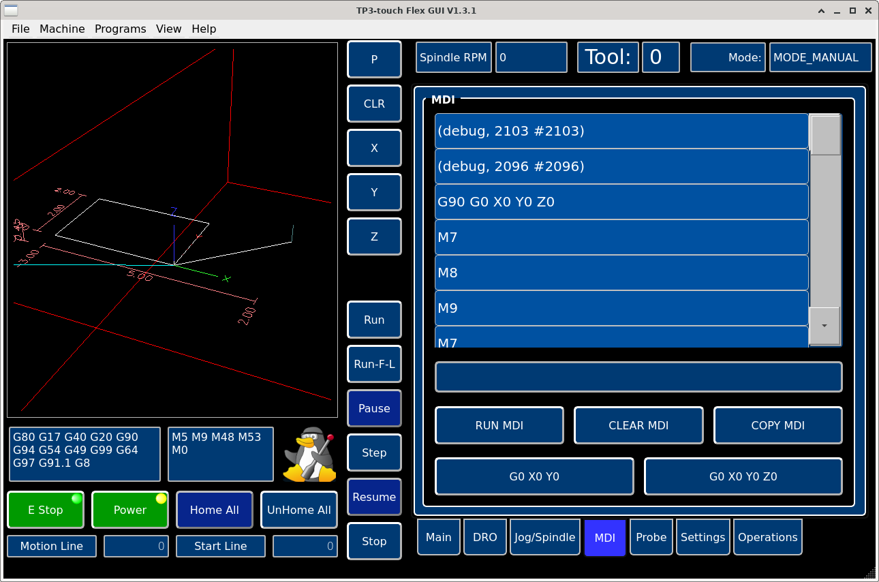
Task: Open the Jog/Spindle tab
Action: click(x=544, y=537)
